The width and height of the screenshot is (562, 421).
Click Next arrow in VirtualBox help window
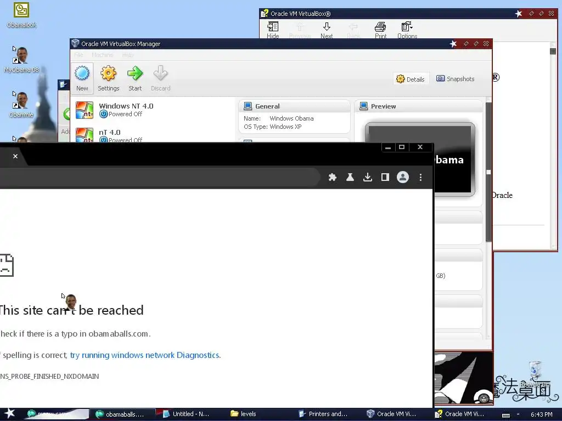(327, 30)
